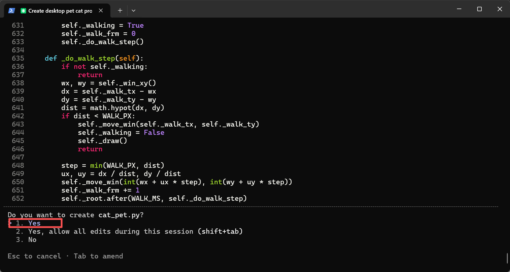Click the line number 647

tap(18, 157)
